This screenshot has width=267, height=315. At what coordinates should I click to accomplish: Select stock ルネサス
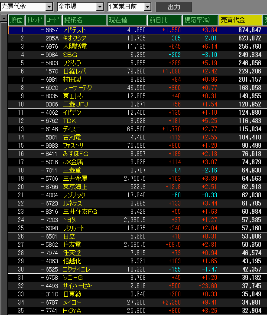tap(72, 203)
